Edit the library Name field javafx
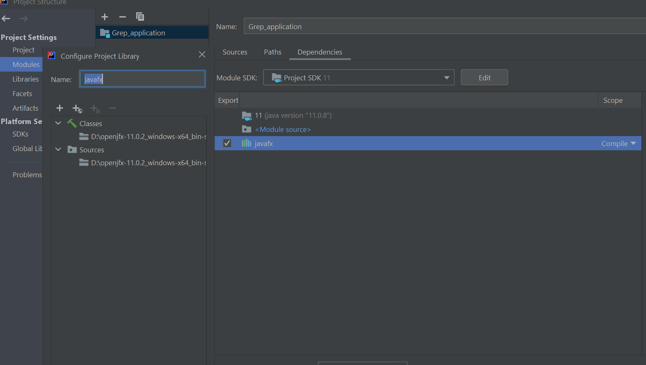 click(x=142, y=79)
